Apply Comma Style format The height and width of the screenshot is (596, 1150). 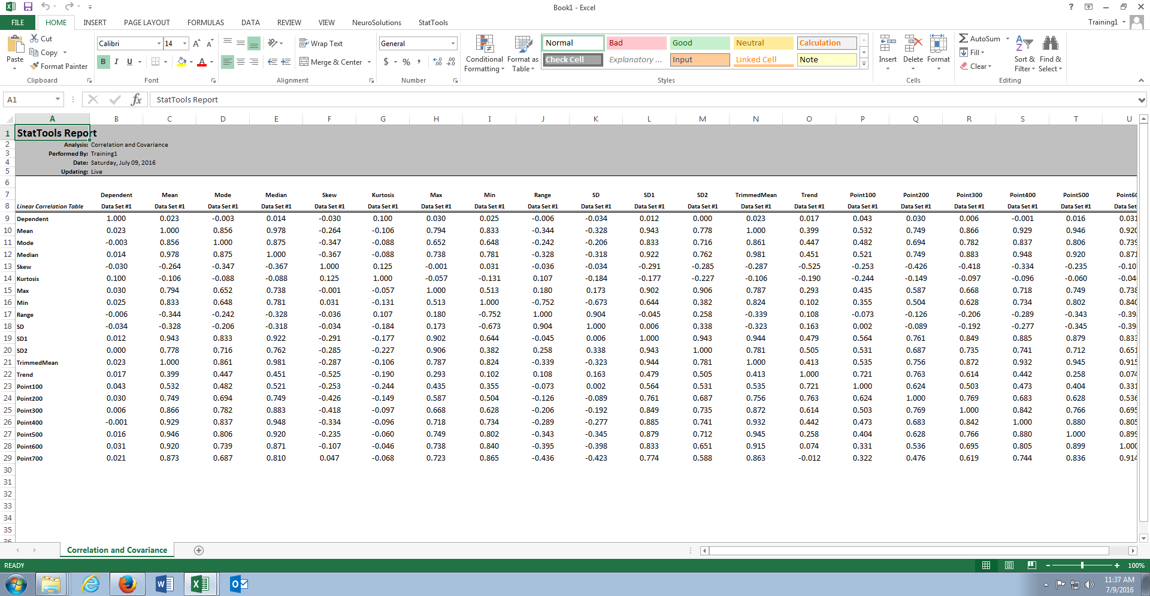tap(419, 62)
